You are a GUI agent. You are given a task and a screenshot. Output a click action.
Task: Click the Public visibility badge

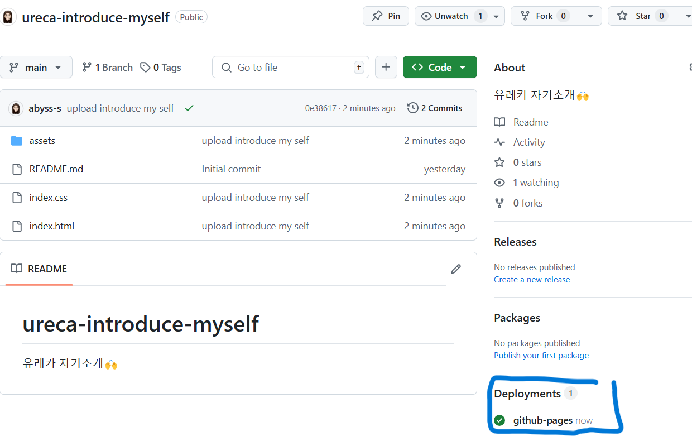[x=191, y=17]
